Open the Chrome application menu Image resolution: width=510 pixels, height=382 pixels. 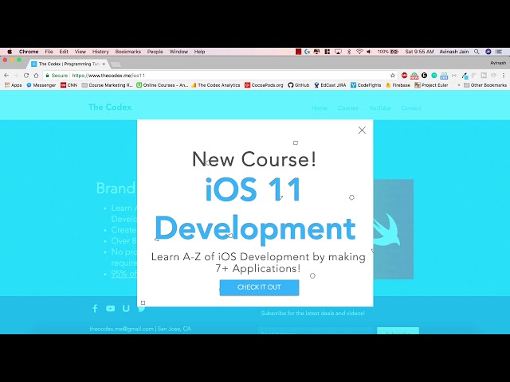pos(29,52)
